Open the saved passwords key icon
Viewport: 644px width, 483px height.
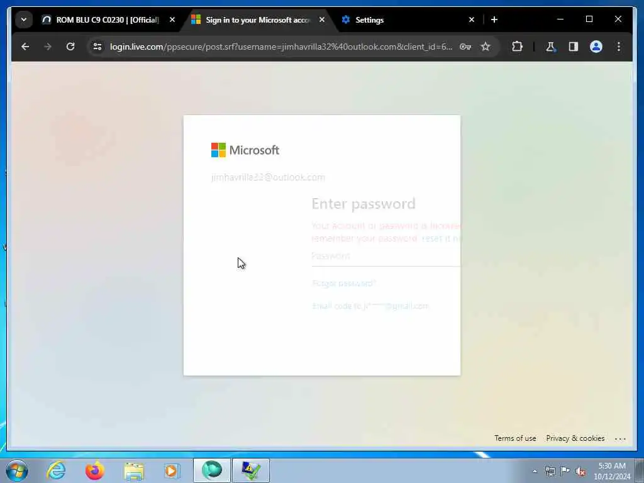tap(465, 47)
